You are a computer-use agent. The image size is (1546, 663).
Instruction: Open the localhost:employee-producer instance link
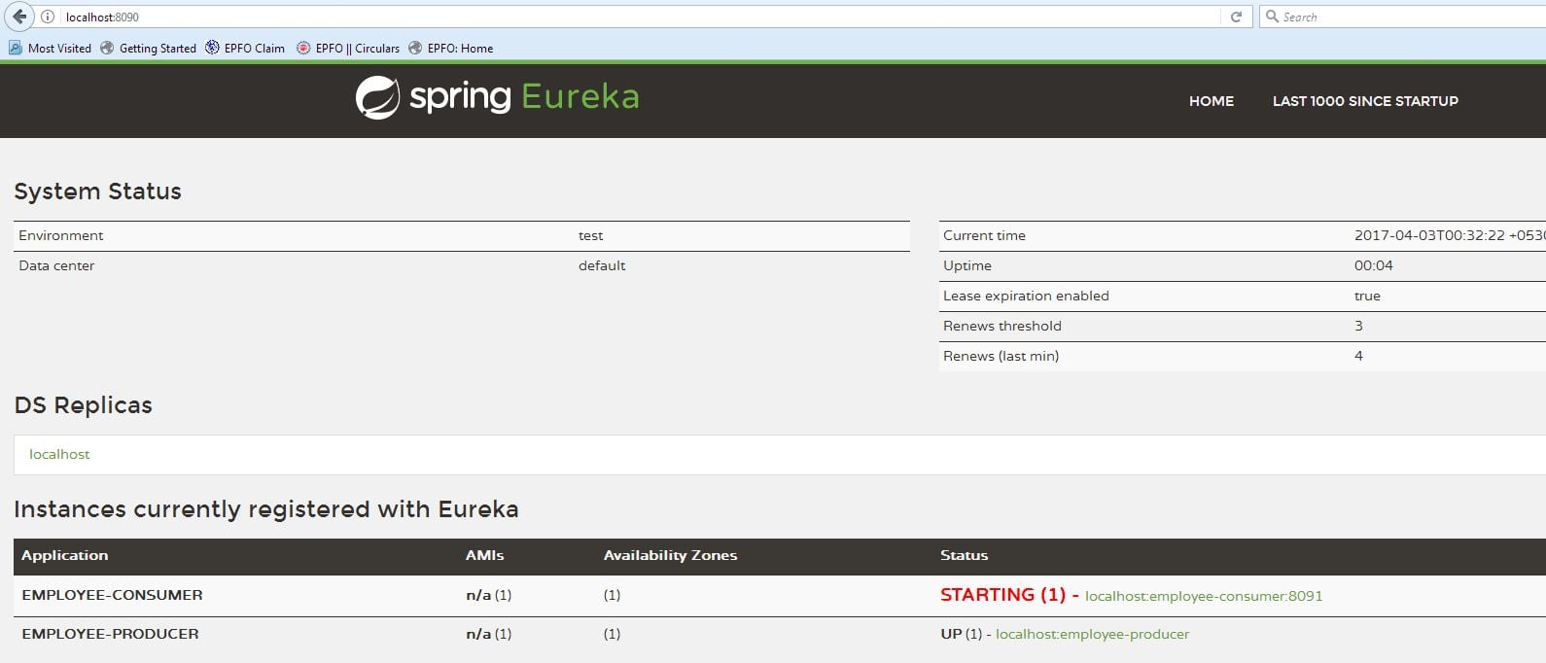1092,634
